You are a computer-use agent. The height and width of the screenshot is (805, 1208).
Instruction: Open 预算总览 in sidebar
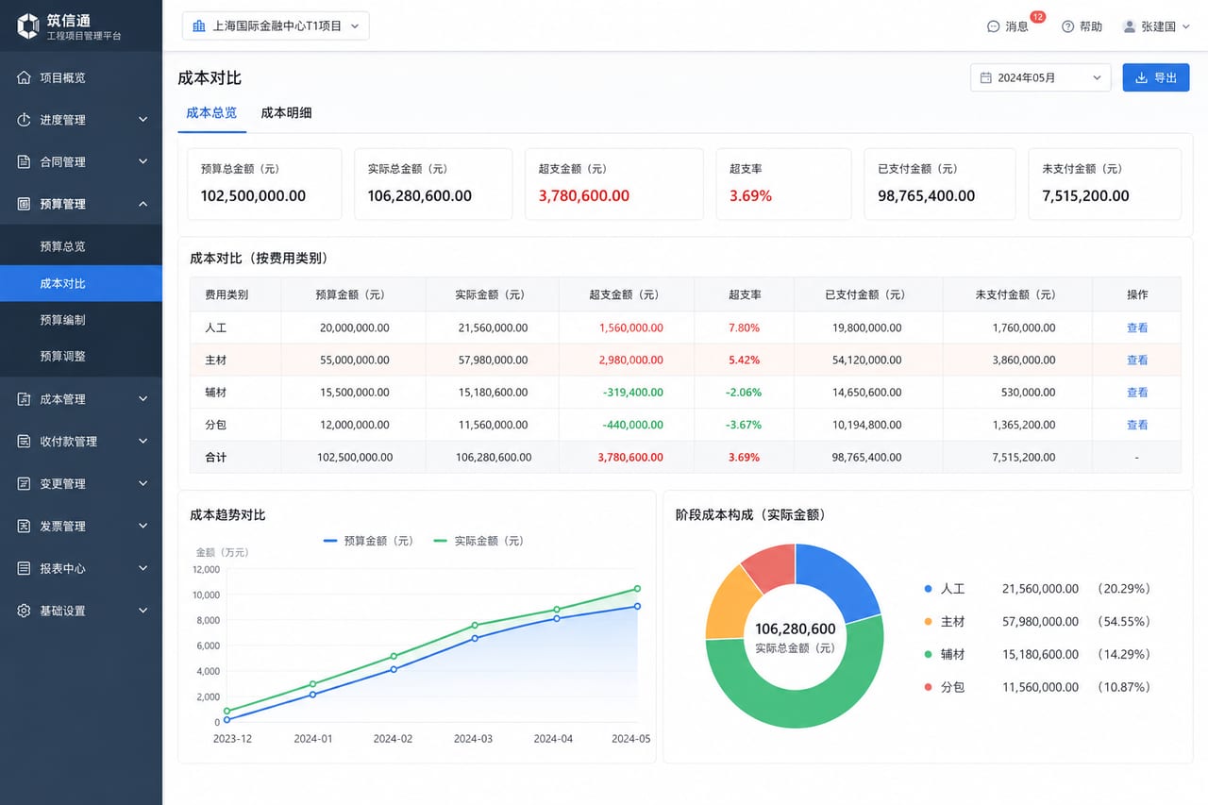(x=81, y=246)
